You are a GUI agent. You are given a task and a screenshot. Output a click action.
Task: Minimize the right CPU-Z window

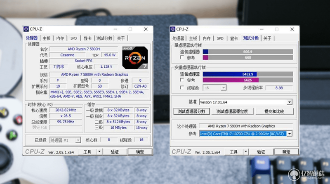pos(262,29)
